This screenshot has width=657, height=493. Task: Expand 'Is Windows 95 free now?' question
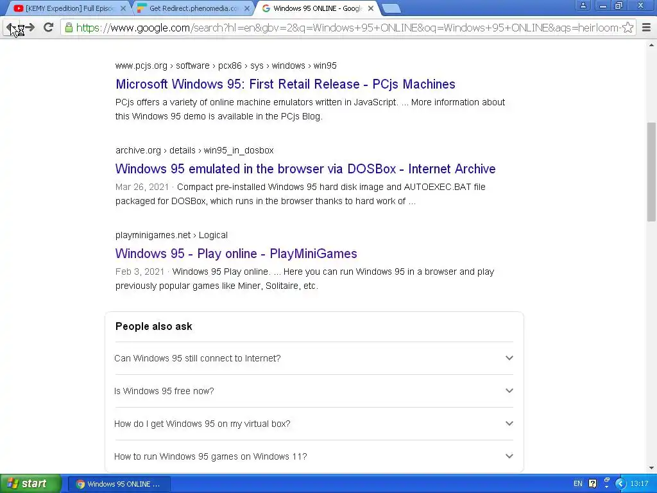[x=314, y=391]
